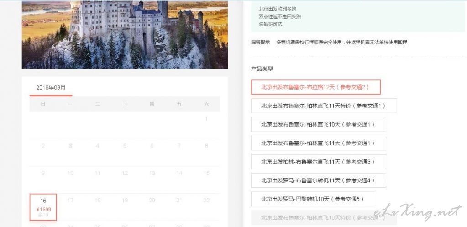
Task: Click the 产品类型 heading
Action: [x=262, y=69]
